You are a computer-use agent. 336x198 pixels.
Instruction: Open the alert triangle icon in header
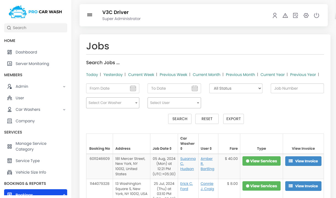tap(285, 16)
